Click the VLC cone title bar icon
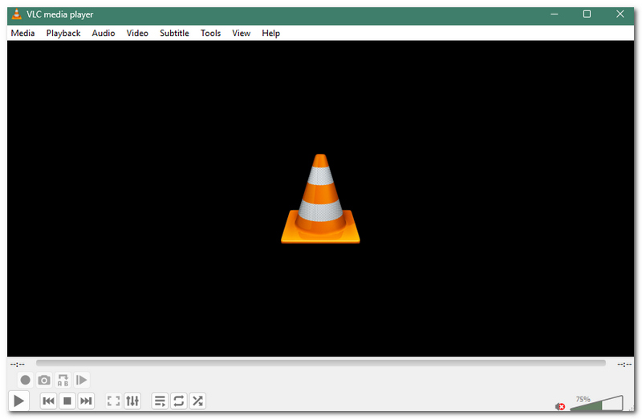642x419 pixels. [17, 14]
